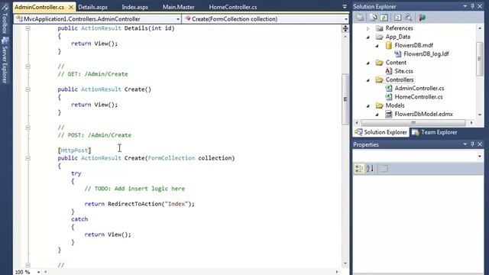Viewport: 489px width, 275px height.
Task: Click the AdminController.cs file icon
Action: [x=389, y=89]
